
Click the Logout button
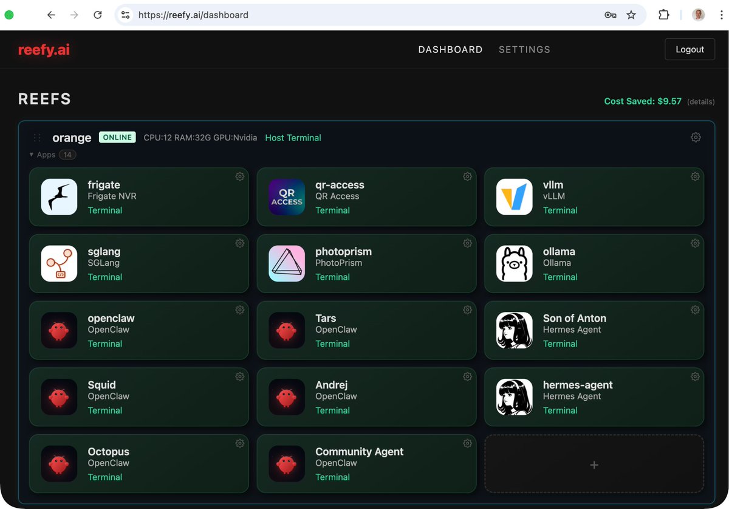coord(690,49)
